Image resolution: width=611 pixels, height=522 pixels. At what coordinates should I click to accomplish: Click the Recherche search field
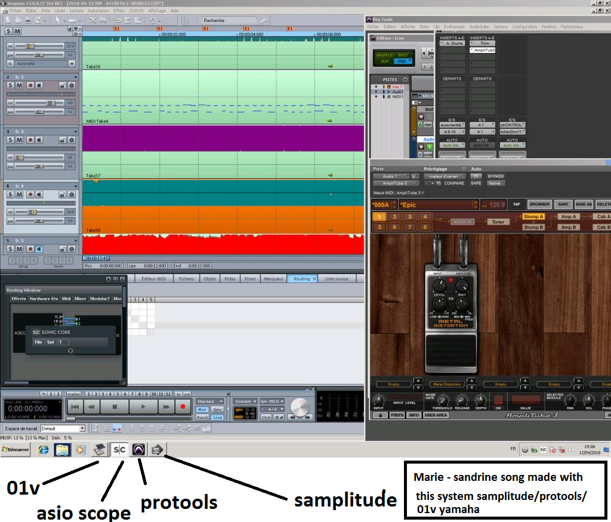coord(229,20)
